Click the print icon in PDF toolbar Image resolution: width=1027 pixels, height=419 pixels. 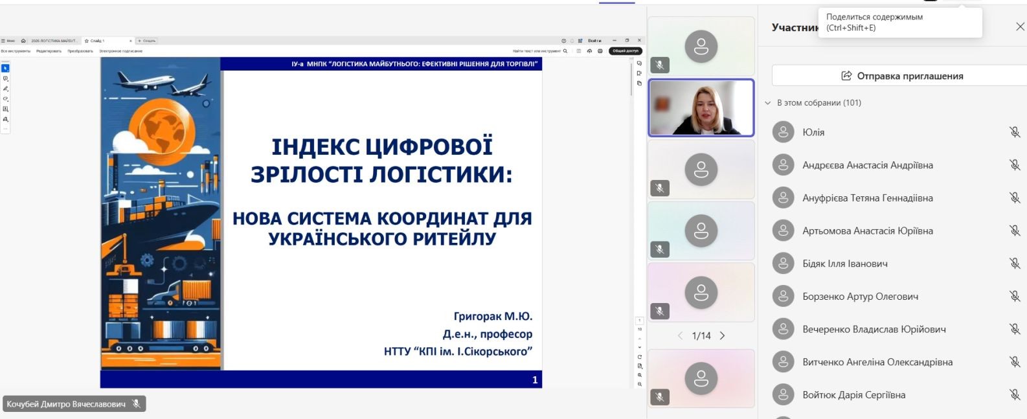[600, 51]
